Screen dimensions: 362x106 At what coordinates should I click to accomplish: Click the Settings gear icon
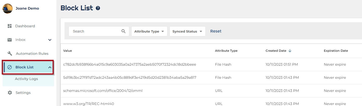click(x=10, y=93)
